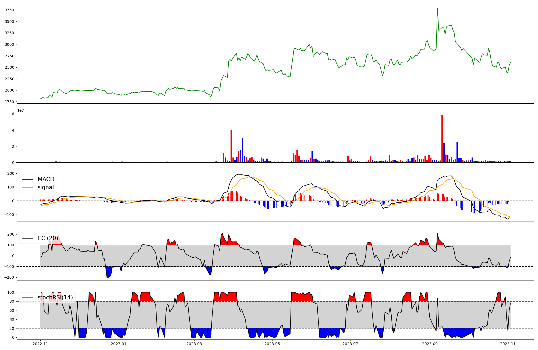Click the -200 tick on CCI axis
538x350 pixels.
[x=9, y=277]
